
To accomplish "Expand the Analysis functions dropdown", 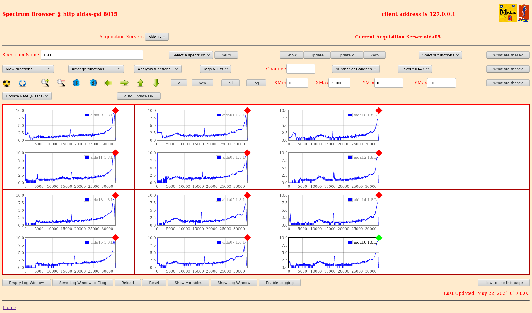I will pos(158,69).
